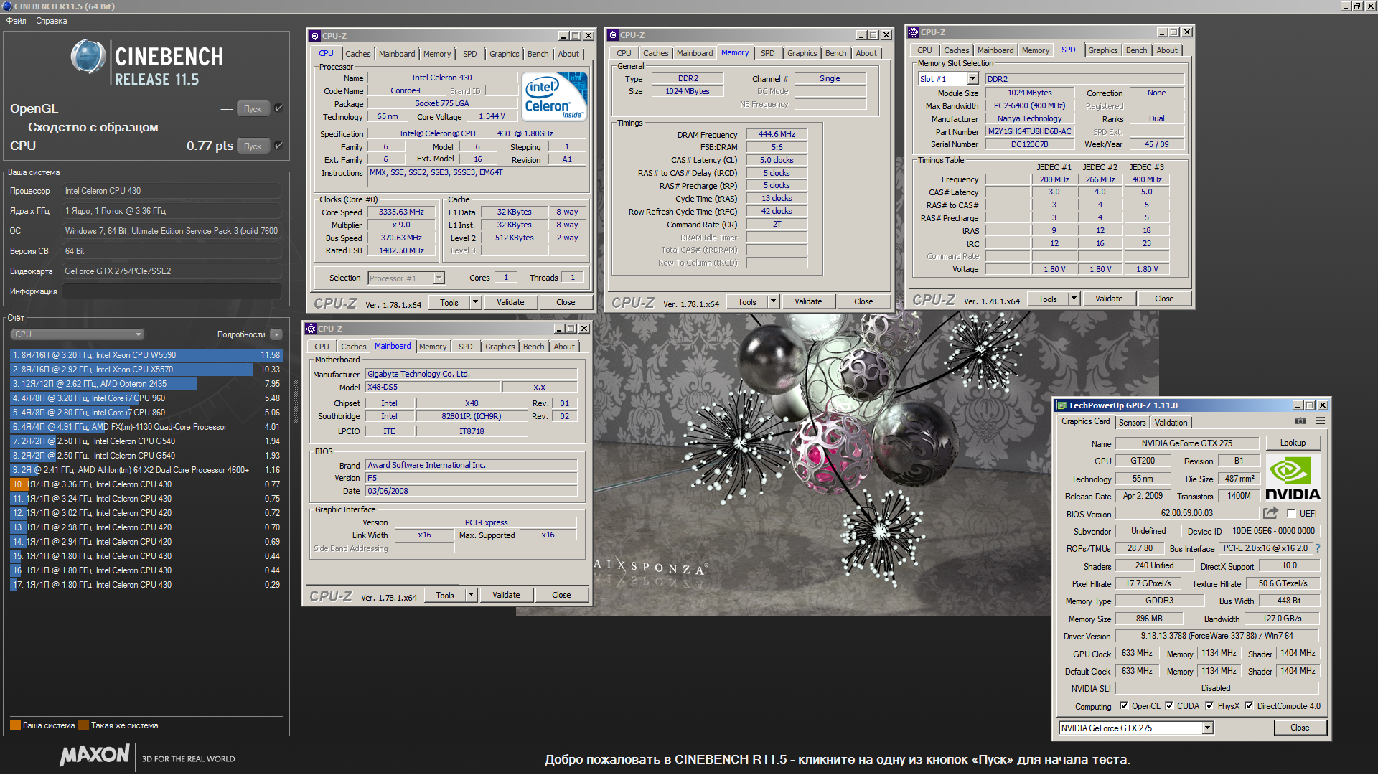
Task: Click the Bus Interface question mark icon
Action: [x=1318, y=548]
